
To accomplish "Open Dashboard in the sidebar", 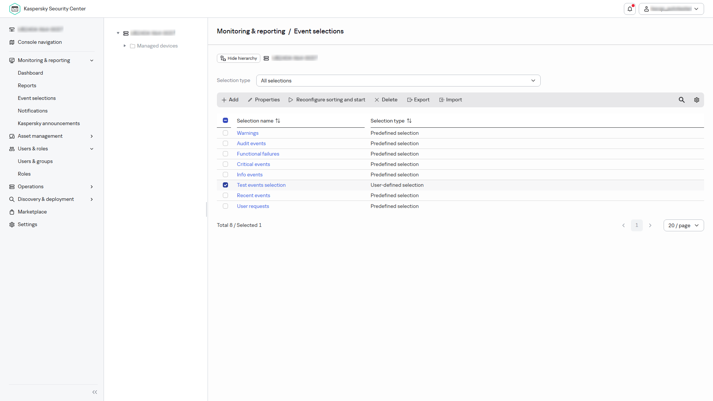I will click(30, 73).
